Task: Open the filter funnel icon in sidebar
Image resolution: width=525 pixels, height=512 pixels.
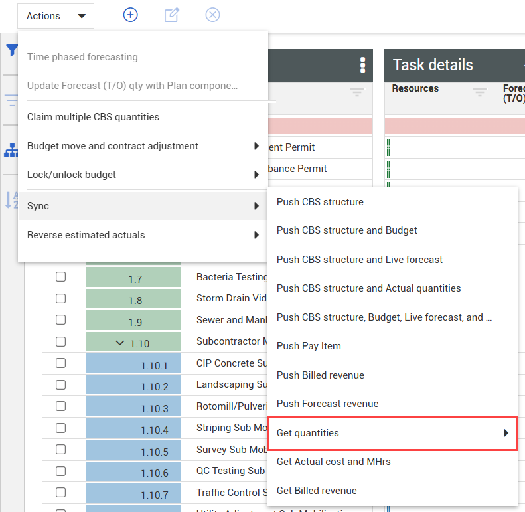Action: [11, 50]
